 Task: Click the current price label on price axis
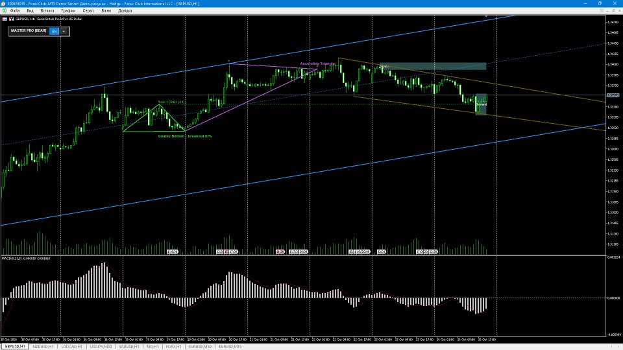(613, 95)
